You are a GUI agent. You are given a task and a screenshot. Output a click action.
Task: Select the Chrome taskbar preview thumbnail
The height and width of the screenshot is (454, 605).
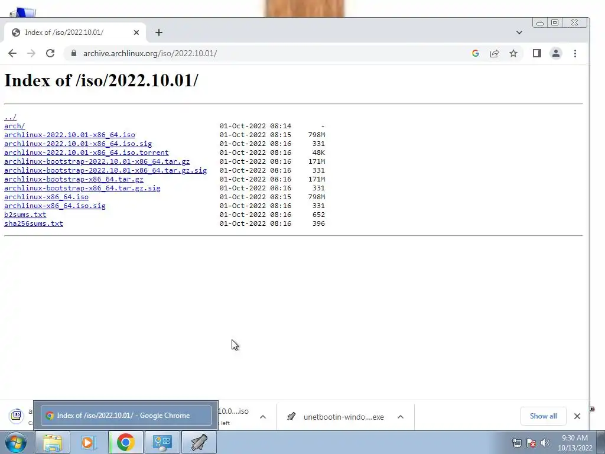pos(126,416)
